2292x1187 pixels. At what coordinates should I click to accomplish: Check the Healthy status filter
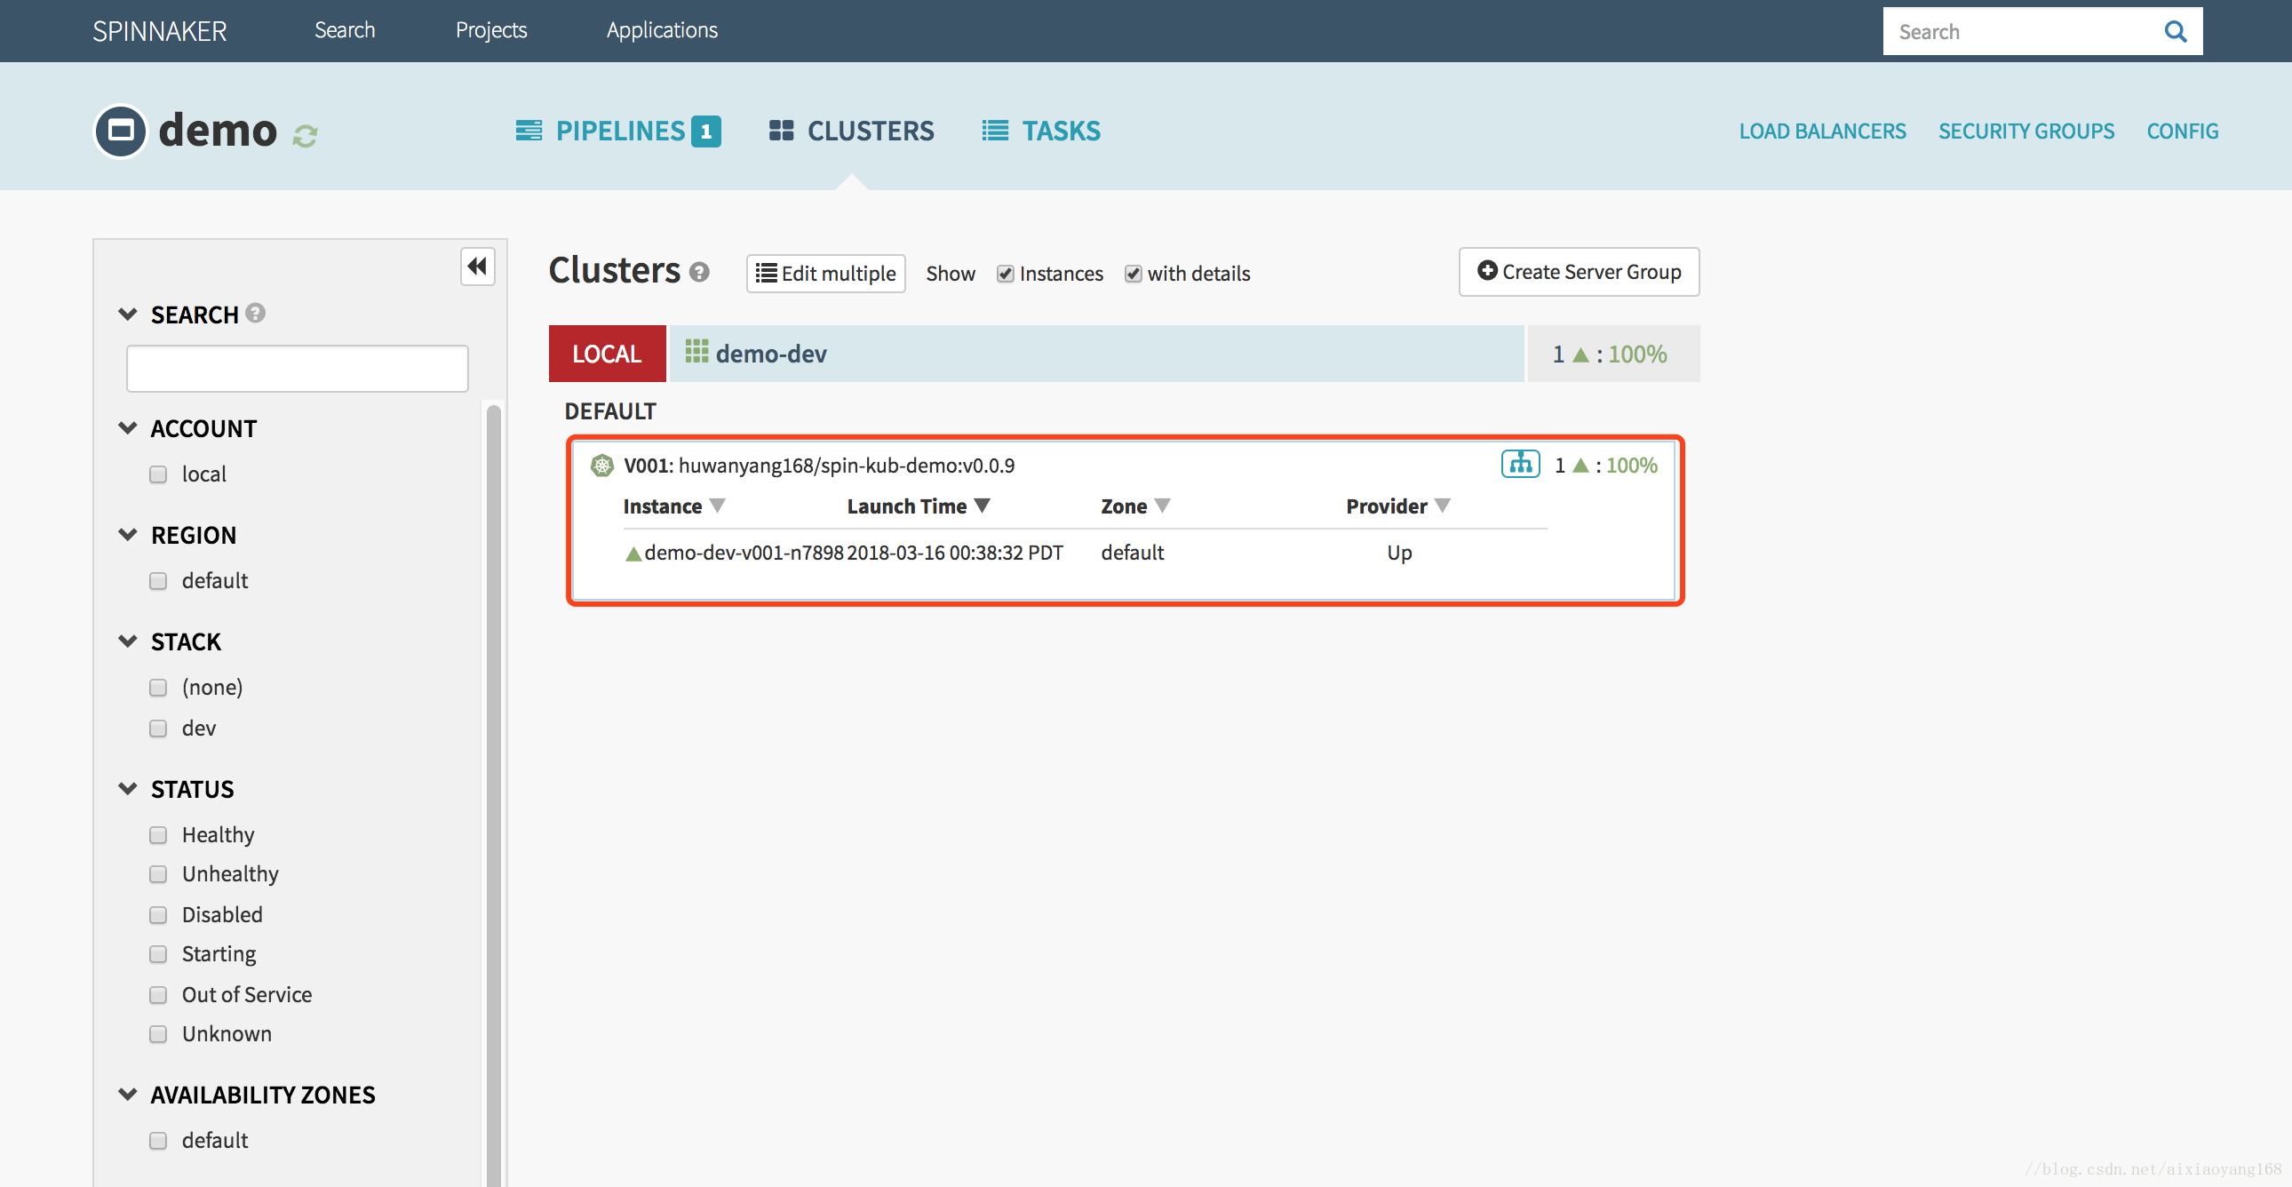click(x=158, y=834)
